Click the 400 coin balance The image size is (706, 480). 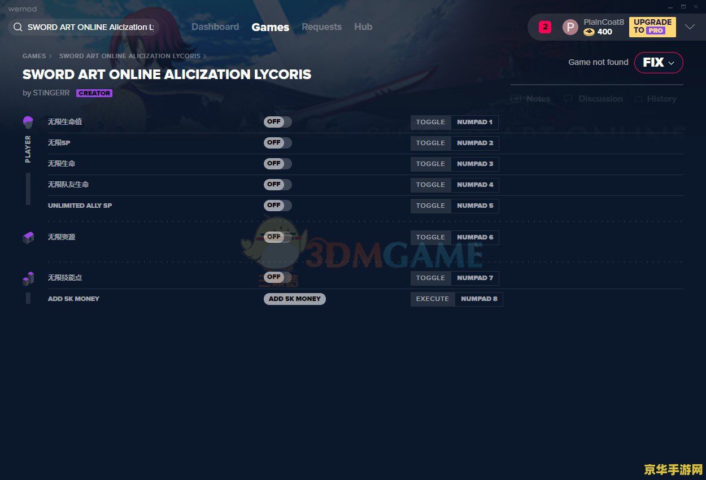(x=605, y=32)
